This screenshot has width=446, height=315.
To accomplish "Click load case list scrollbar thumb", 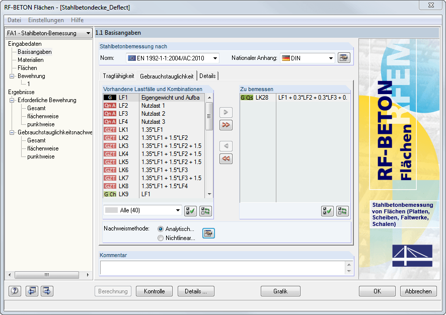I will (209, 116).
